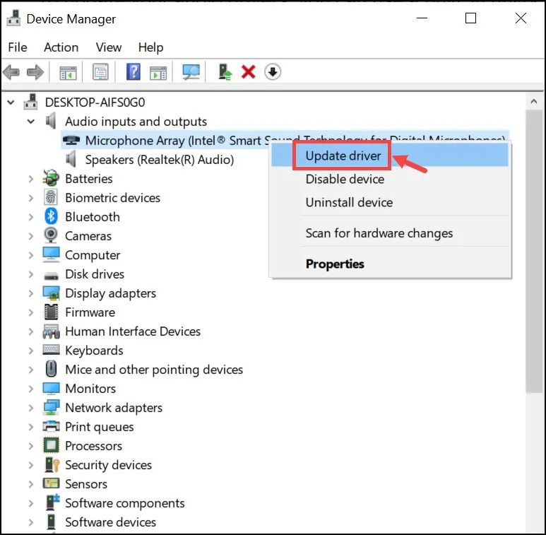Select Speakers (Realtek(R) Audio) device

160,160
